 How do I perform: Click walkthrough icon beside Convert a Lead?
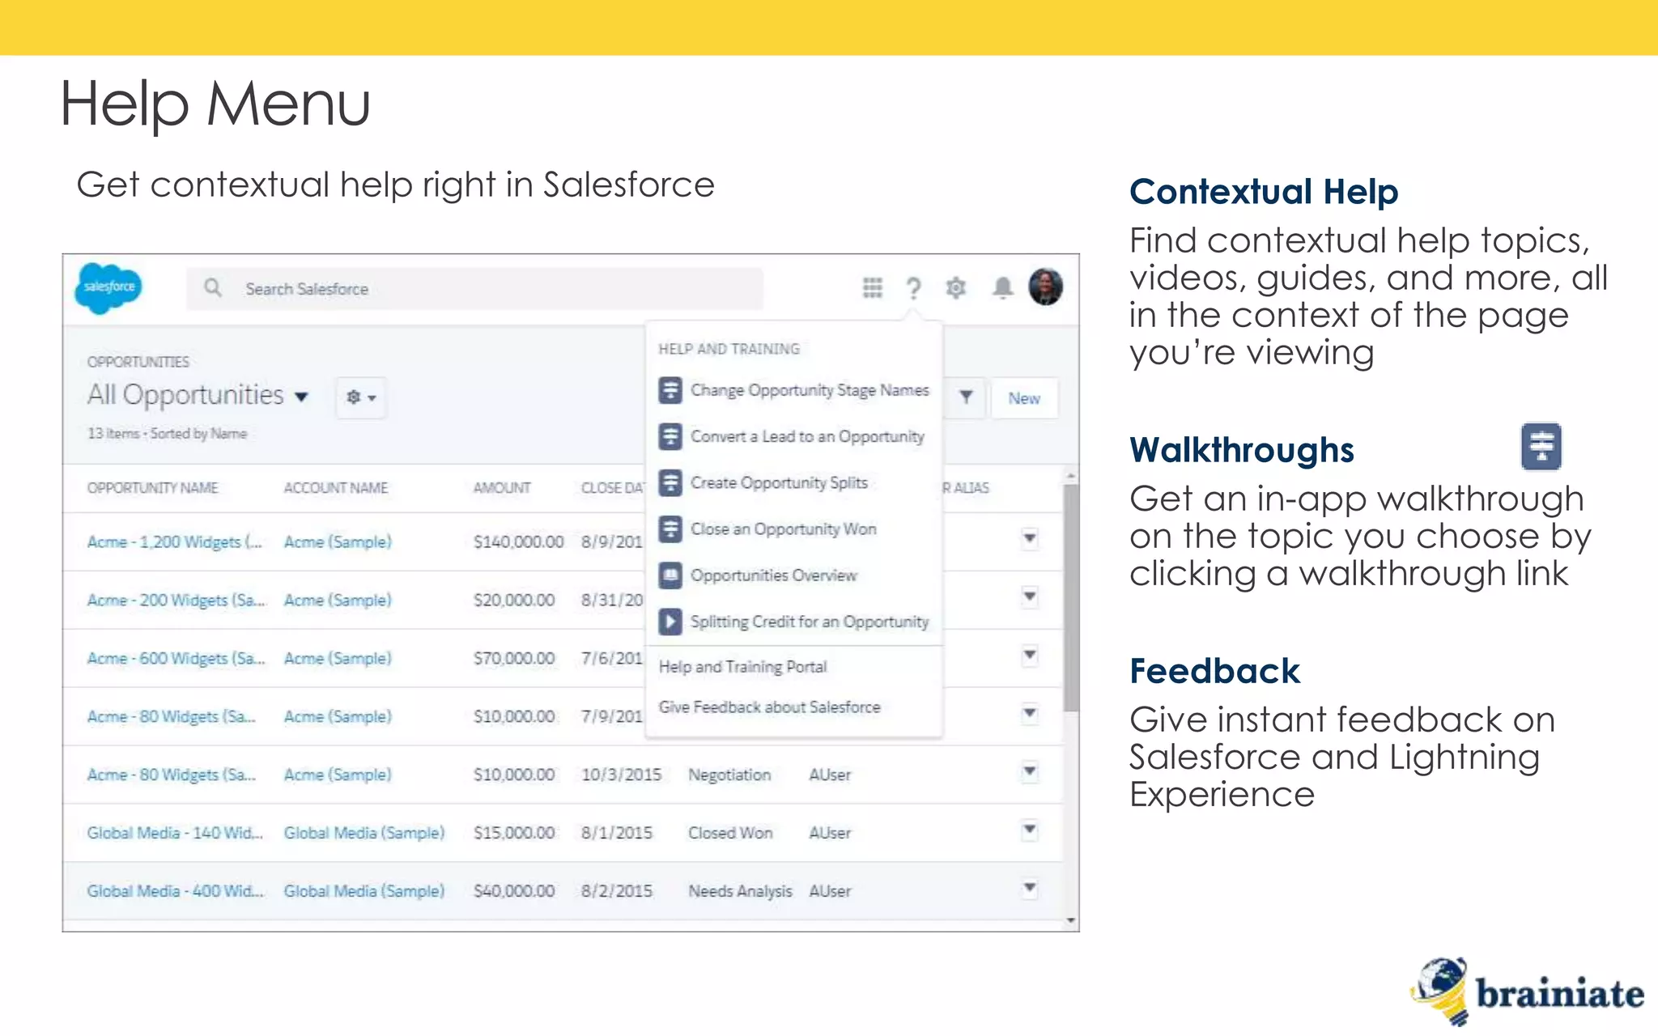[x=670, y=436]
